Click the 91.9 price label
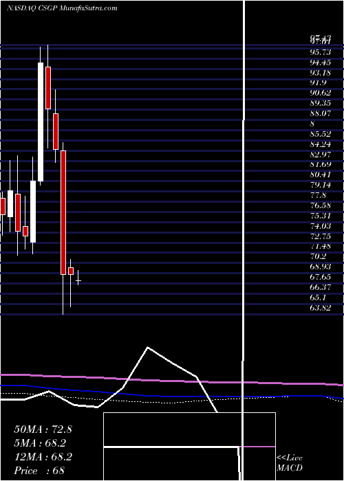Screen dimensions: 344x481 click(x=318, y=83)
